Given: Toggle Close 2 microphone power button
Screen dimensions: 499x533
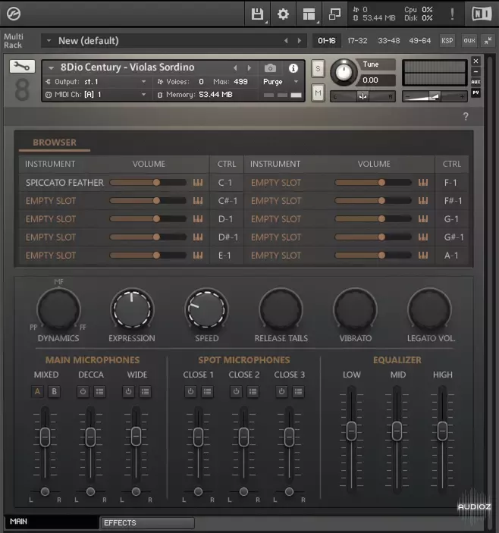Looking at the screenshot, I should (x=236, y=391).
